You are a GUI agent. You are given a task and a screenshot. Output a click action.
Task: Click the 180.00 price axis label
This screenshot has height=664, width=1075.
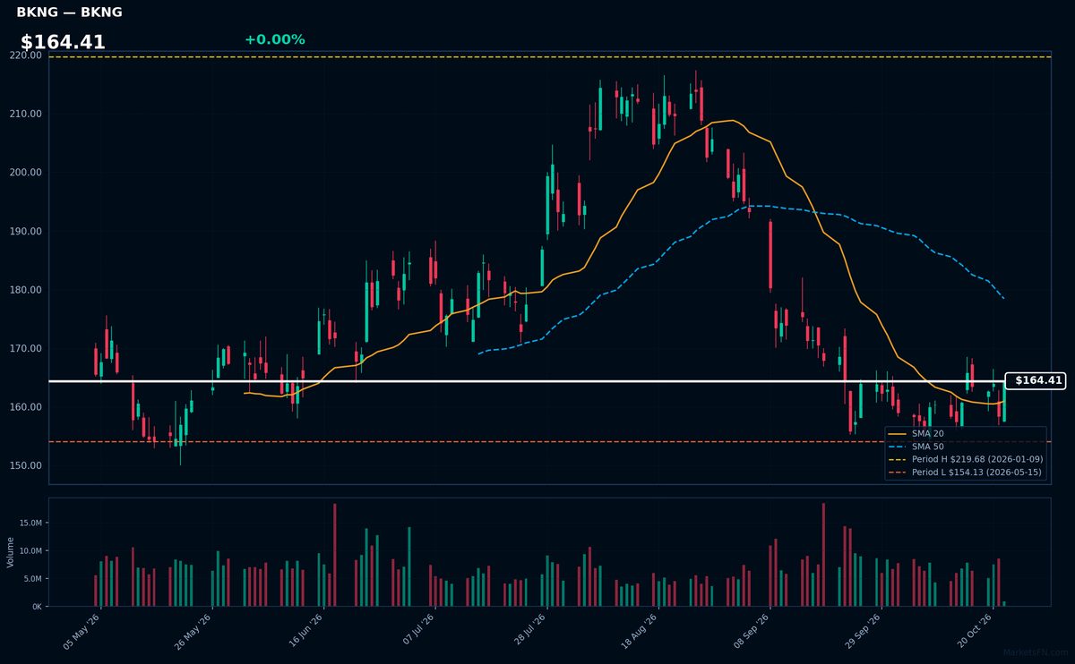[27, 290]
